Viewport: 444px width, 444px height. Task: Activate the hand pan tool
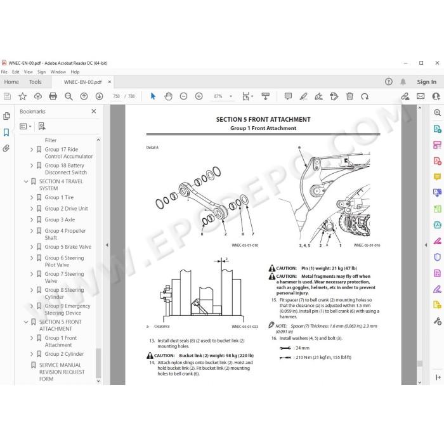coord(168,96)
